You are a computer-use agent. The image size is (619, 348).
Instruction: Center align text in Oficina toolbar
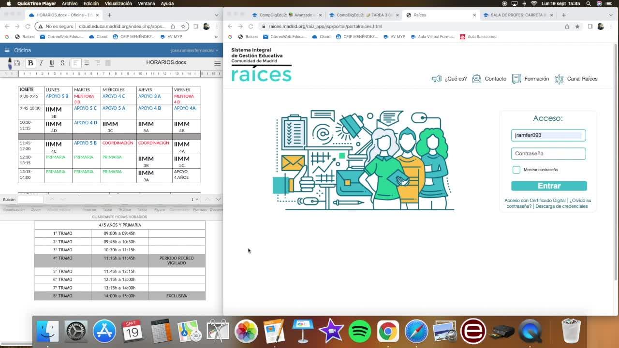87,63
